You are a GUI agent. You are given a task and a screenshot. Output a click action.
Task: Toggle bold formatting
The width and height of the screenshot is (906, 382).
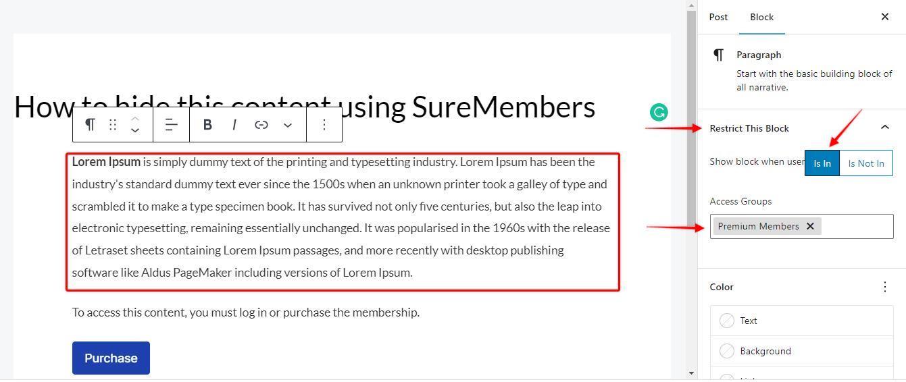point(207,124)
